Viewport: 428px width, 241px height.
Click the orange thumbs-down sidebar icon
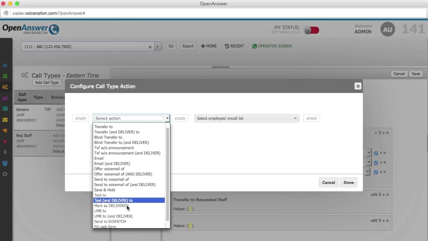pyautogui.click(x=5, y=131)
